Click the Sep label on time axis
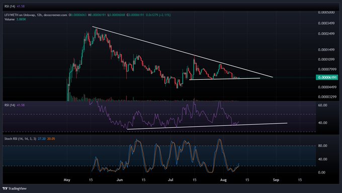342x193 pixels. point(276,180)
